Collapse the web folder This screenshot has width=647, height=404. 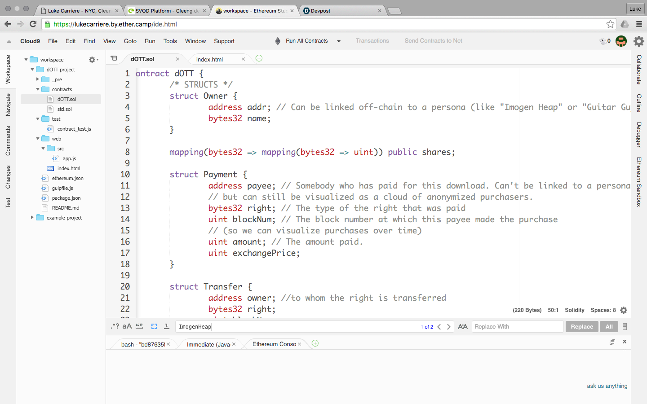(x=38, y=139)
